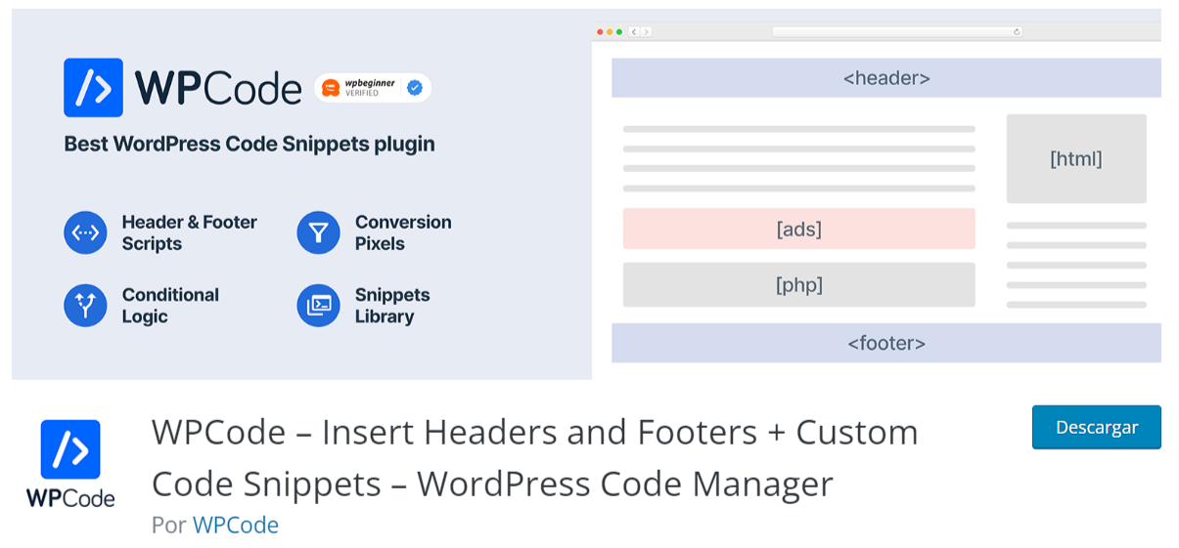The width and height of the screenshot is (1179, 548).
Task: Click the wpbeginner verified badge
Action: tap(372, 88)
